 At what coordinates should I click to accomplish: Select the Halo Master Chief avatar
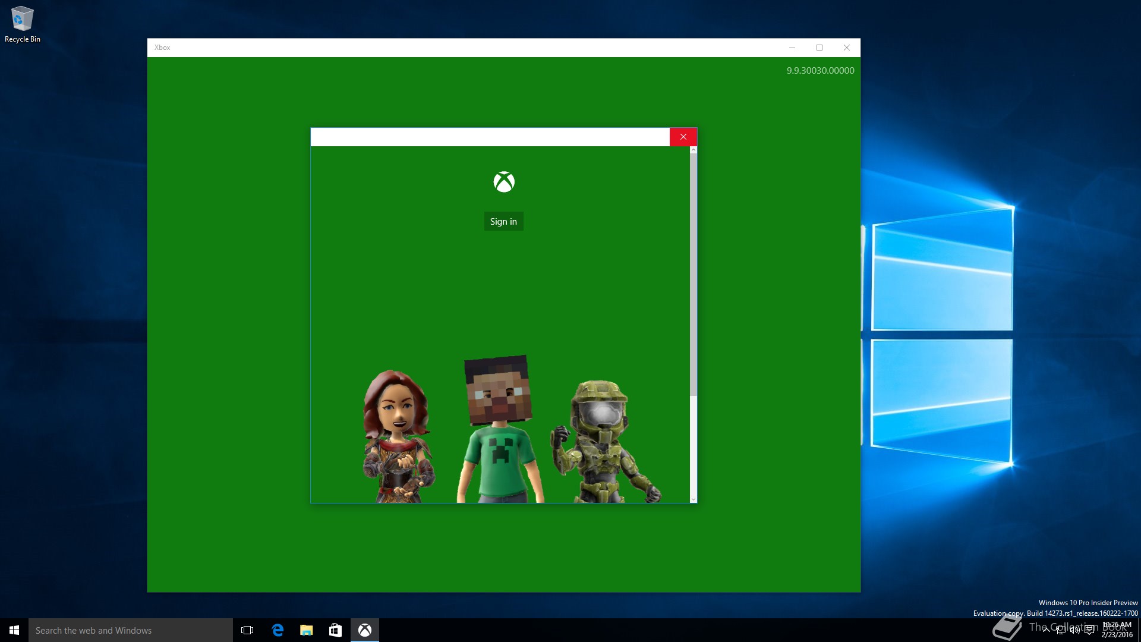(x=604, y=442)
